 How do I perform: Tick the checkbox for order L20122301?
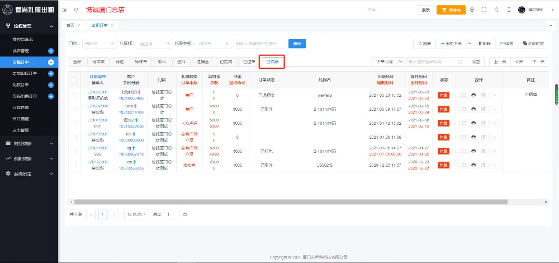pos(74,165)
